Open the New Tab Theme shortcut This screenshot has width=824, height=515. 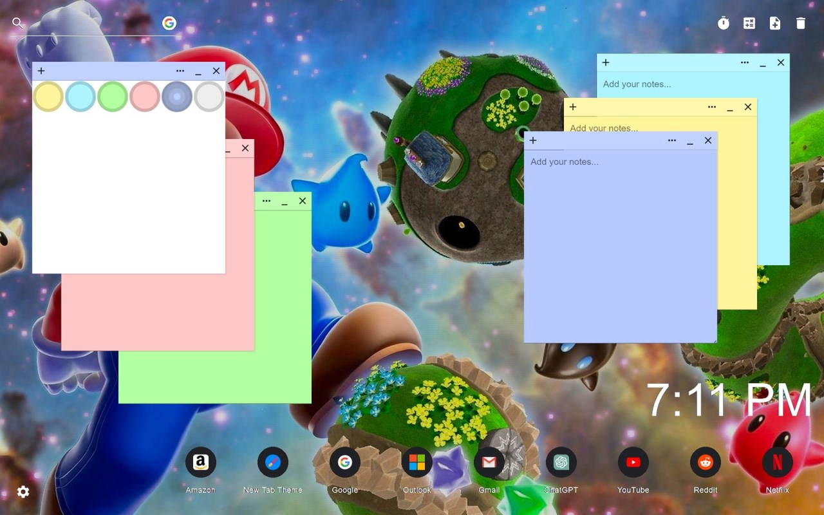pyautogui.click(x=273, y=462)
